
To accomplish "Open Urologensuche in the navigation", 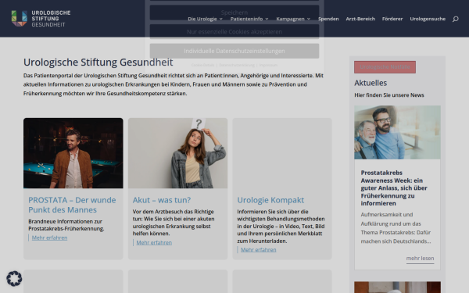I will pos(428,19).
